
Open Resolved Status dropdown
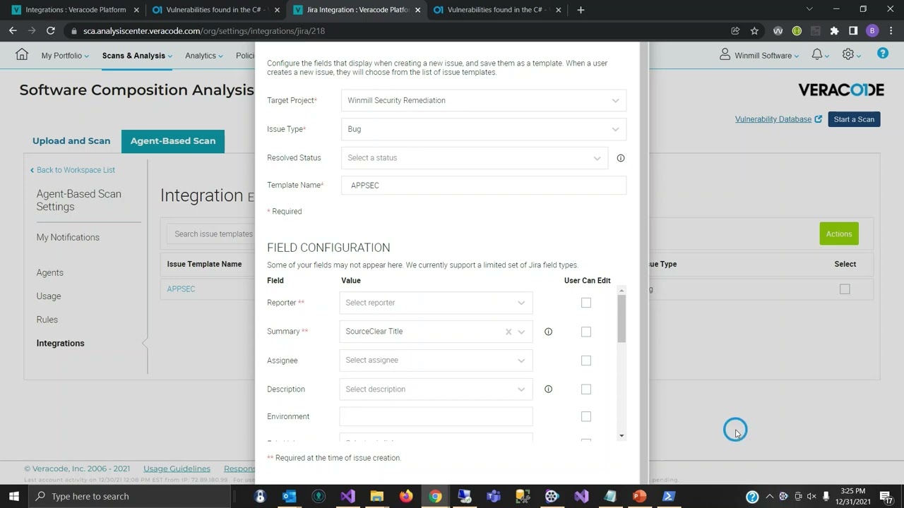[x=474, y=158]
